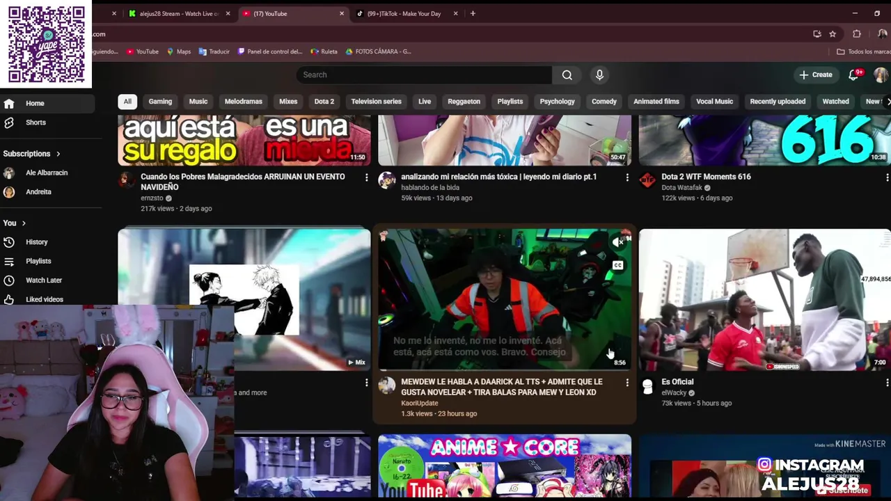
Task: Click the Create button
Action: (816, 75)
